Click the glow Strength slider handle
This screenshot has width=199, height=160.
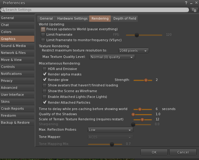click(146, 80)
